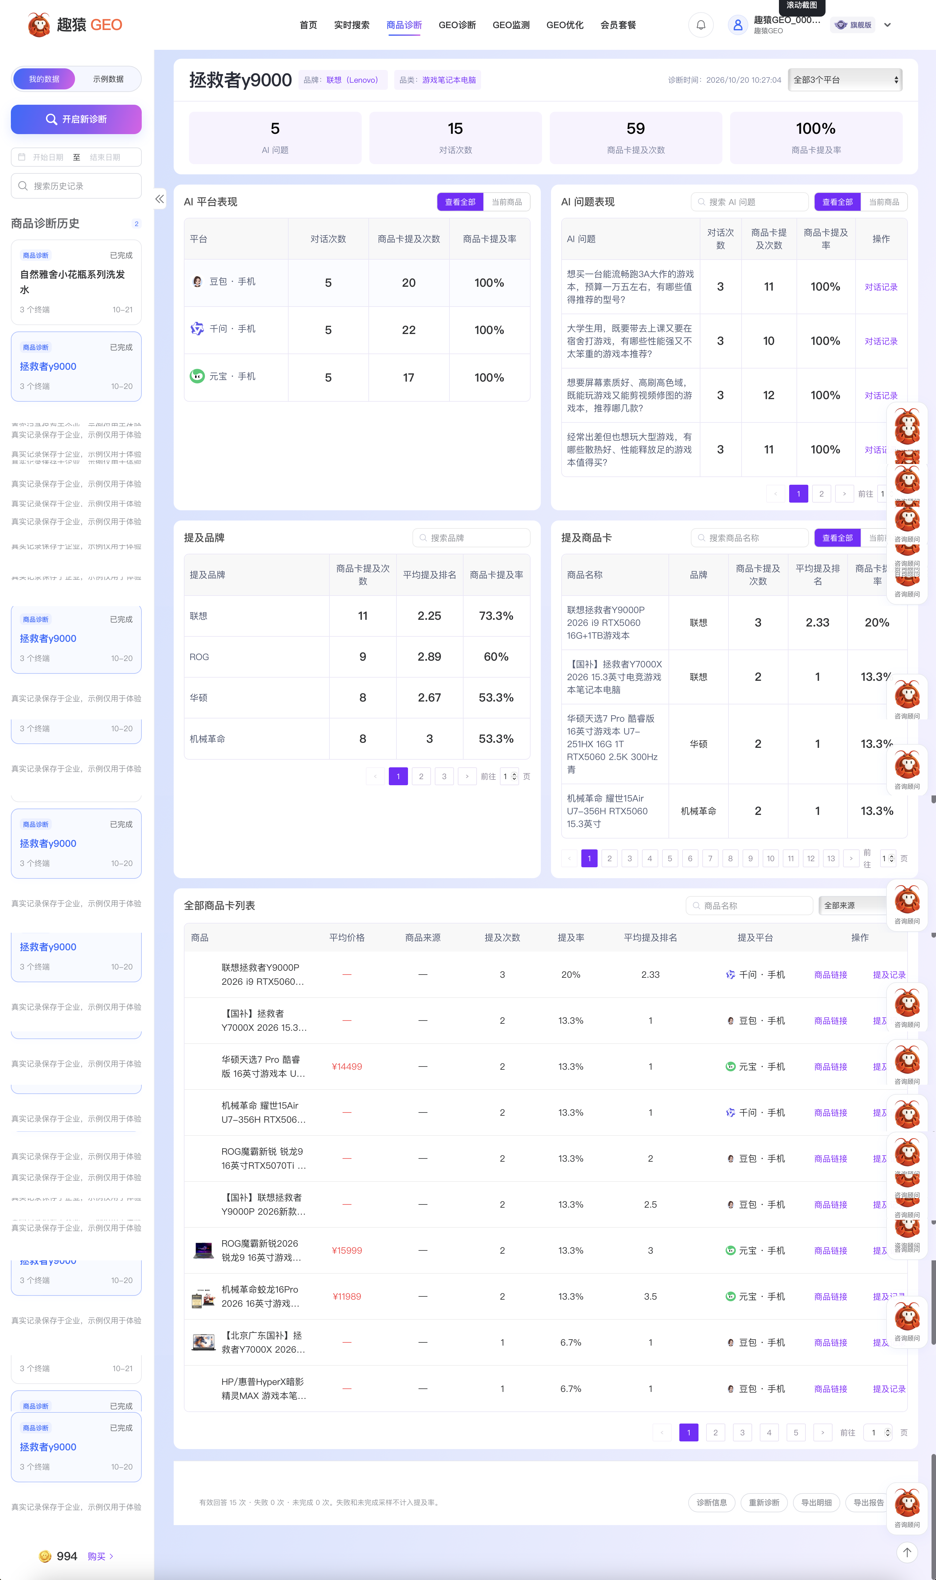936x1580 pixels.
Task: Select 查看全部 in 提及商品卡
Action: pyautogui.click(x=838, y=538)
